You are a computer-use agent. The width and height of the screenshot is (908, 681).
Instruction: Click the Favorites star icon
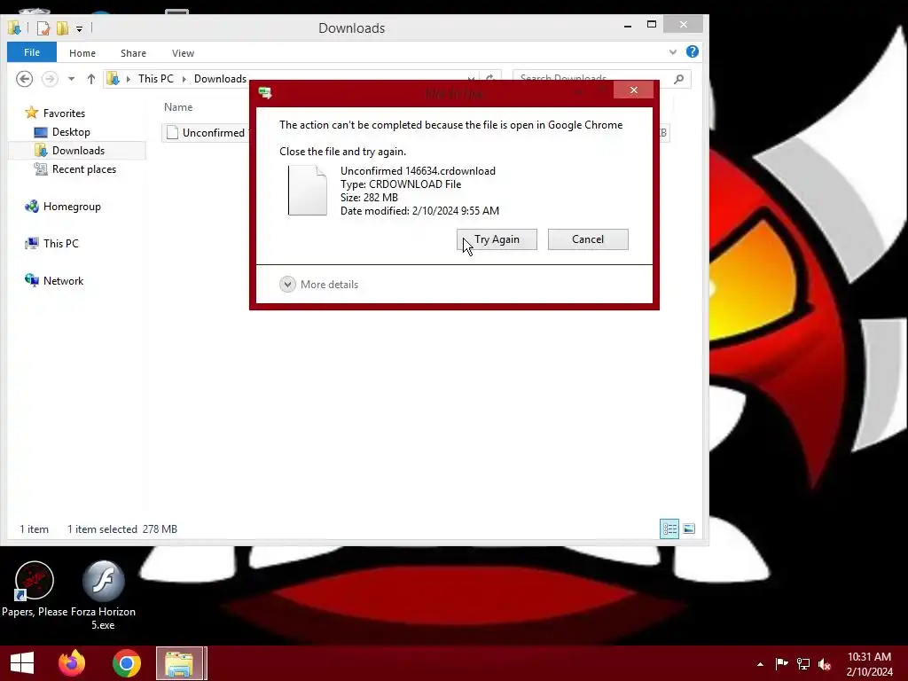click(x=32, y=113)
